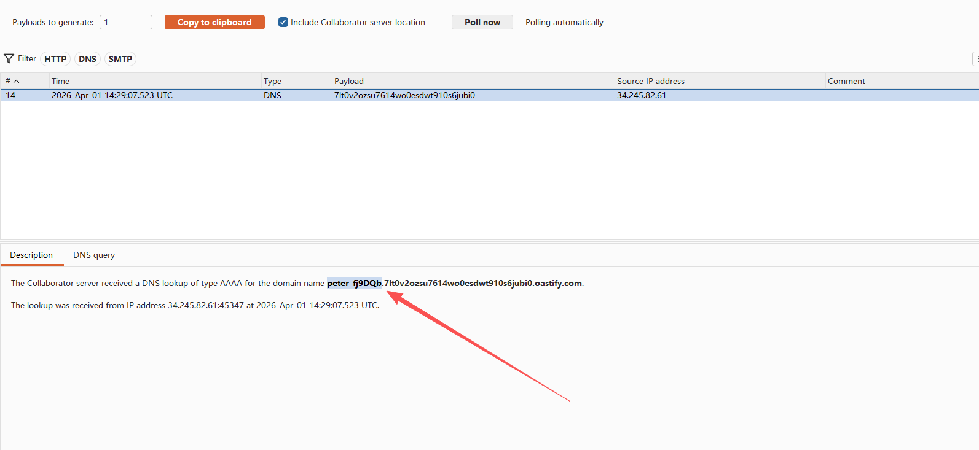979x450 pixels.
Task: Click the Filter funnel icon
Action: [x=9, y=59]
